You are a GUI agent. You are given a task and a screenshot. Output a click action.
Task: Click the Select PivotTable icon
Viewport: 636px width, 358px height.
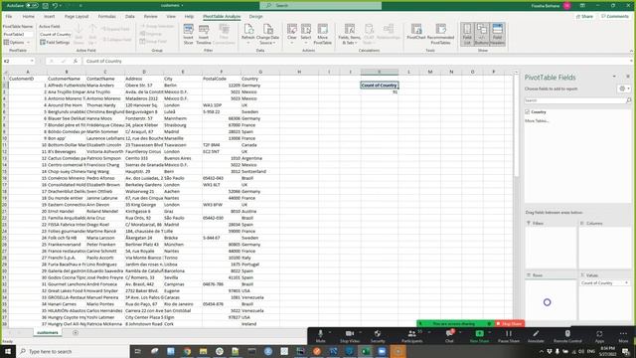coord(306,34)
